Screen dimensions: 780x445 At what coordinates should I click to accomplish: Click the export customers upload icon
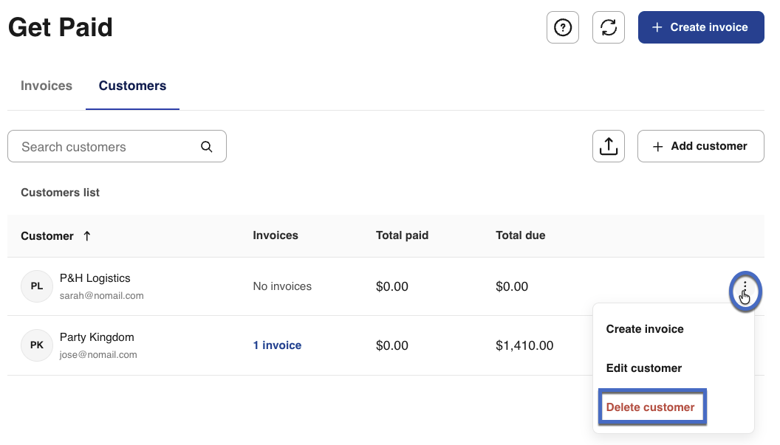[609, 146]
